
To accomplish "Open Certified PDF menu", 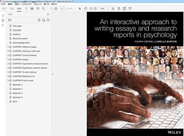I will pos(27,4).
